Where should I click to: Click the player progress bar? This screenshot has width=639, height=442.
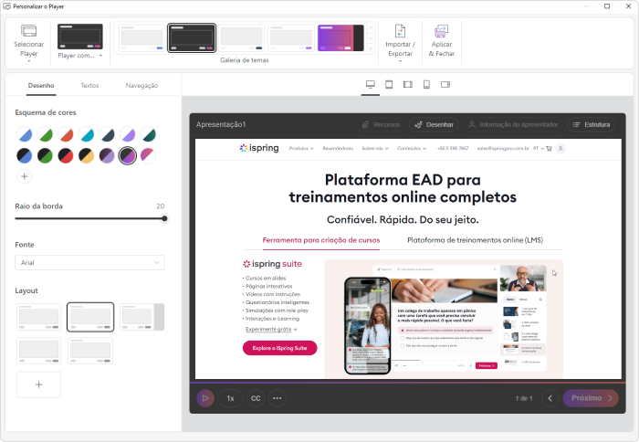(407, 383)
